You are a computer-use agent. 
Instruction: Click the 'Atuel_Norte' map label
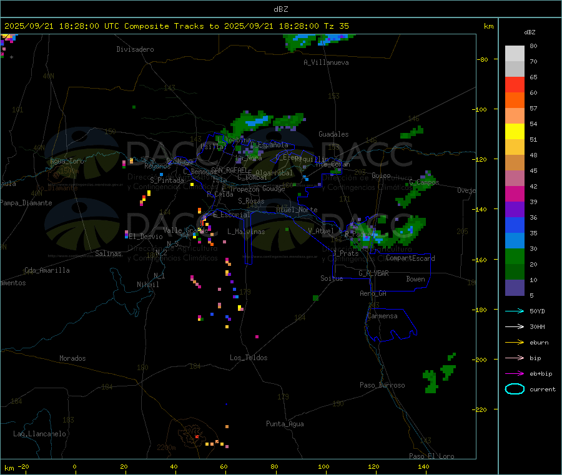click(297, 210)
